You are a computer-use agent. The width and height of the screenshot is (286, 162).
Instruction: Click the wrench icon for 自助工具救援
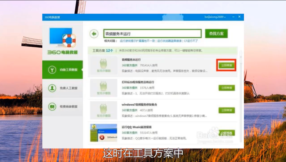[52, 70]
